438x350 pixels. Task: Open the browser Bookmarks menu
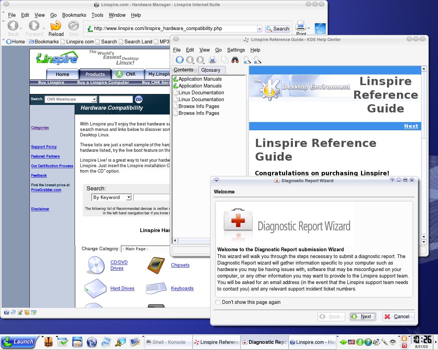(x=74, y=15)
